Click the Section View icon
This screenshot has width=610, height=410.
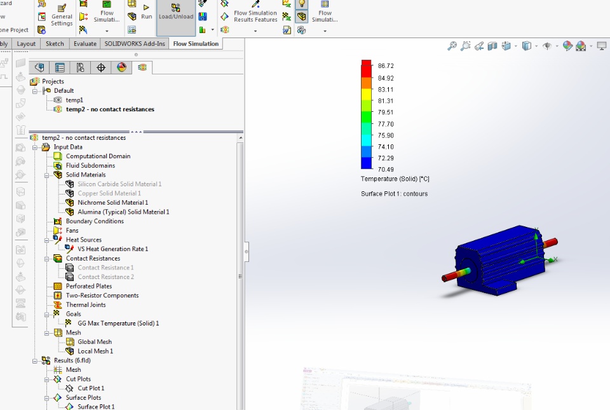point(492,46)
